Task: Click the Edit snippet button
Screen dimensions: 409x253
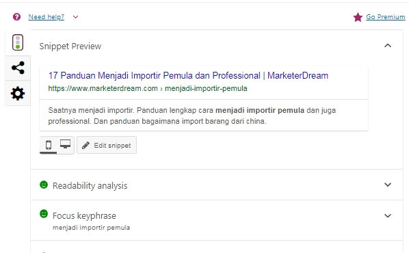Action: [x=107, y=145]
